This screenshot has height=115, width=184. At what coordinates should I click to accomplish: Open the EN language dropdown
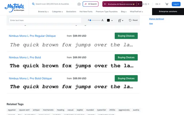click(x=158, y=4)
